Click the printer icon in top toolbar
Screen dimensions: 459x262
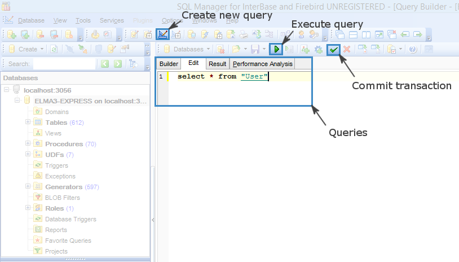(x=244, y=34)
